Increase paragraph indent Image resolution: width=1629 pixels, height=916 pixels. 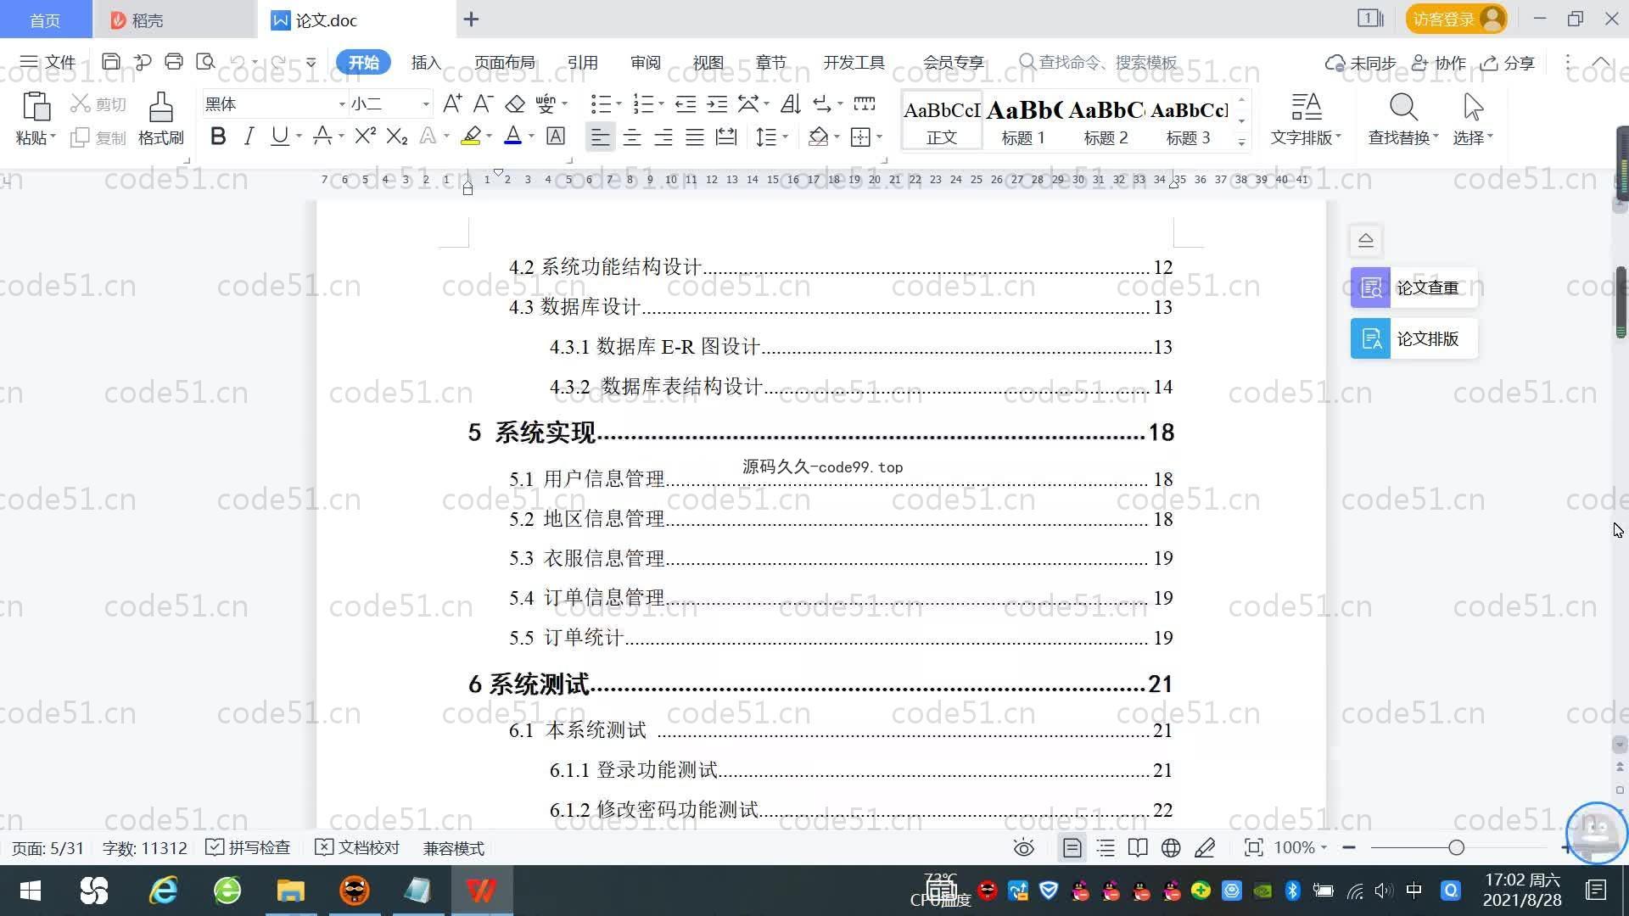718,103
